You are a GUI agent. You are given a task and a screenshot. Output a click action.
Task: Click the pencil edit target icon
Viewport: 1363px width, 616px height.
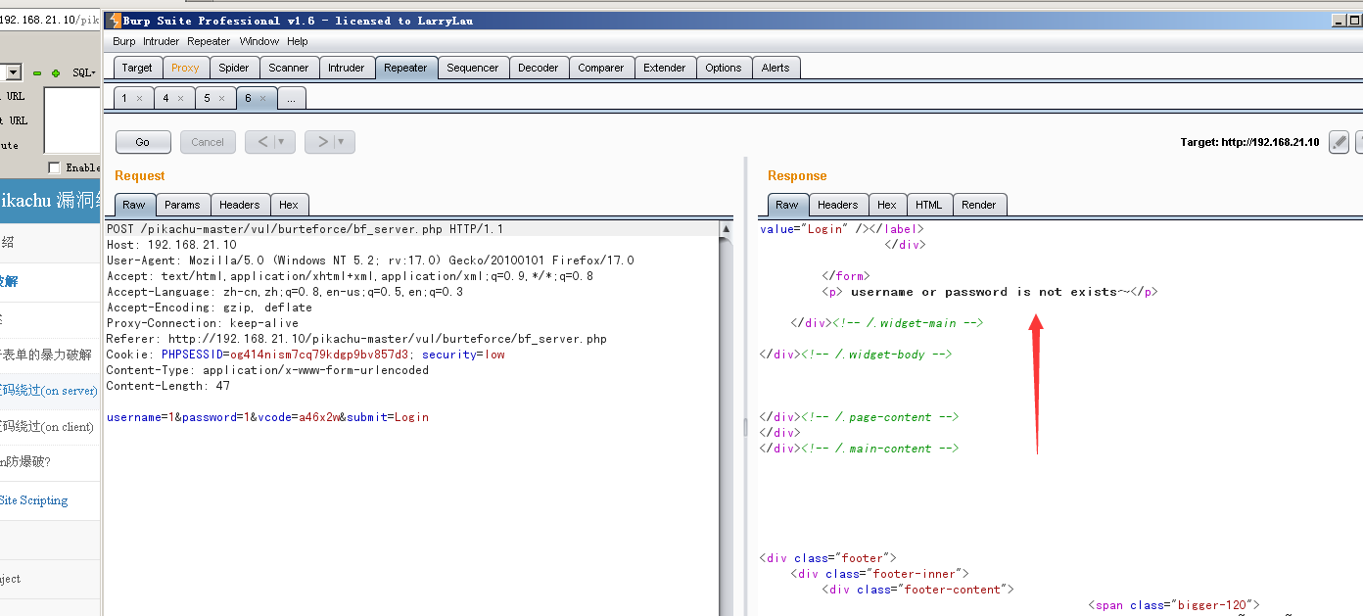1339,142
